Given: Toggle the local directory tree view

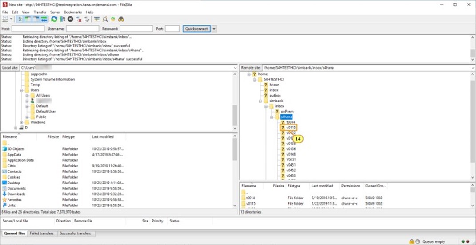Looking at the screenshot, I should (x=28, y=19).
